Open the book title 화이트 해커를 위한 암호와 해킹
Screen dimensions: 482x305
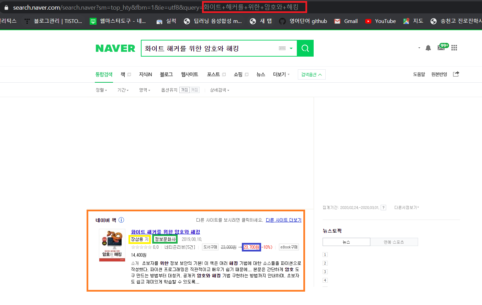pos(165,232)
